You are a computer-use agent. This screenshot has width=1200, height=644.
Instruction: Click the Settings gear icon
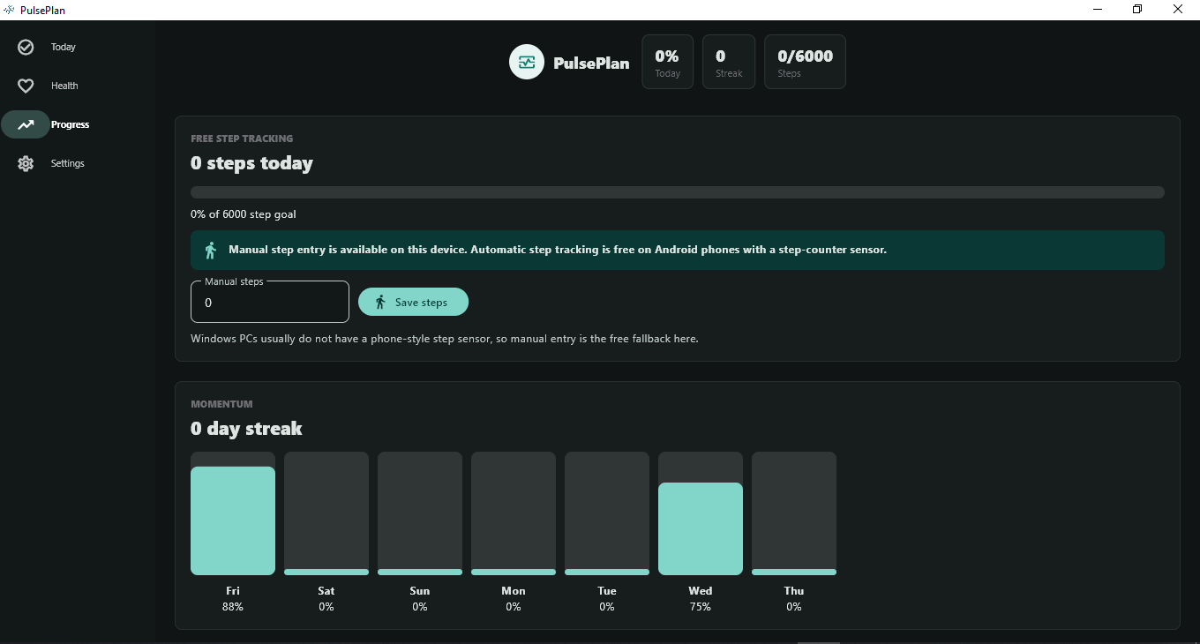26,163
